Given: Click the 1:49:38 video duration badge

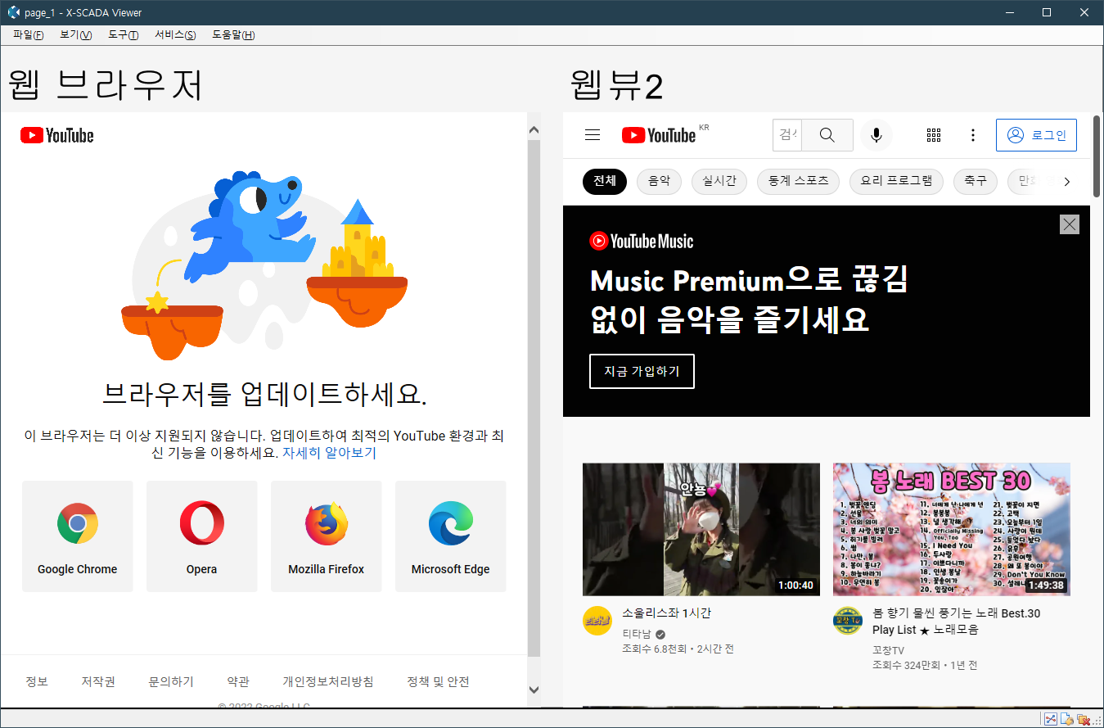Looking at the screenshot, I should [1047, 586].
